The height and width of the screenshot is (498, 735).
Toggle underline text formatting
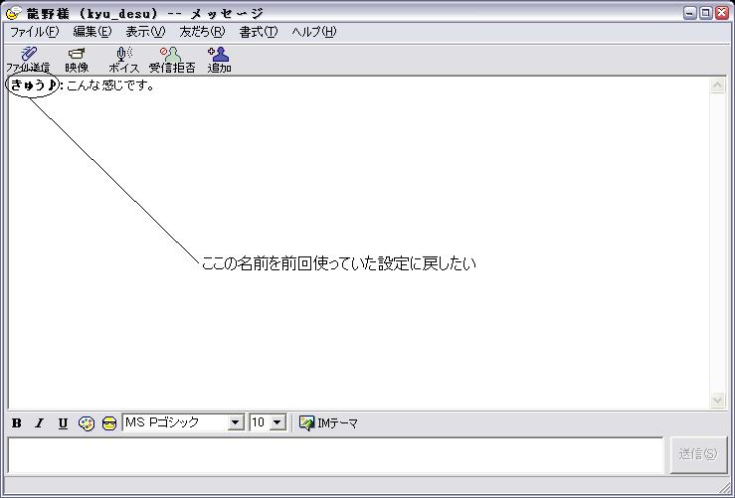63,423
